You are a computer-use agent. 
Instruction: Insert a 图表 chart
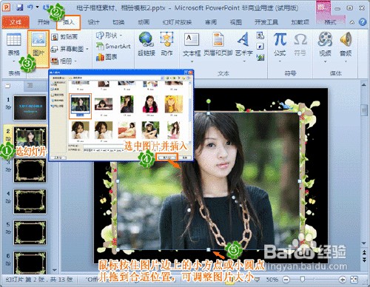pyautogui.click(x=107, y=57)
